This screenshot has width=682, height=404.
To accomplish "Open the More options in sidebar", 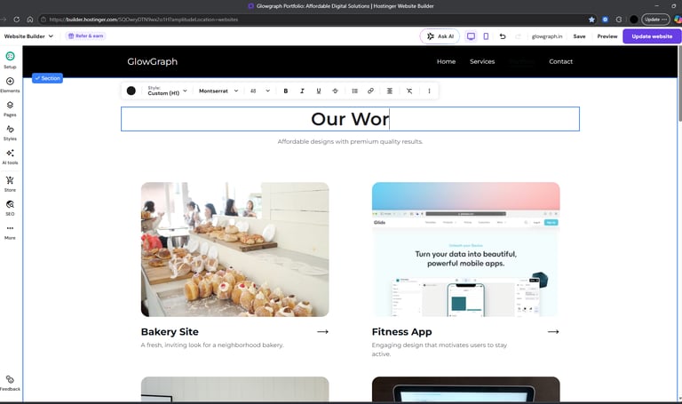I will pyautogui.click(x=10, y=233).
